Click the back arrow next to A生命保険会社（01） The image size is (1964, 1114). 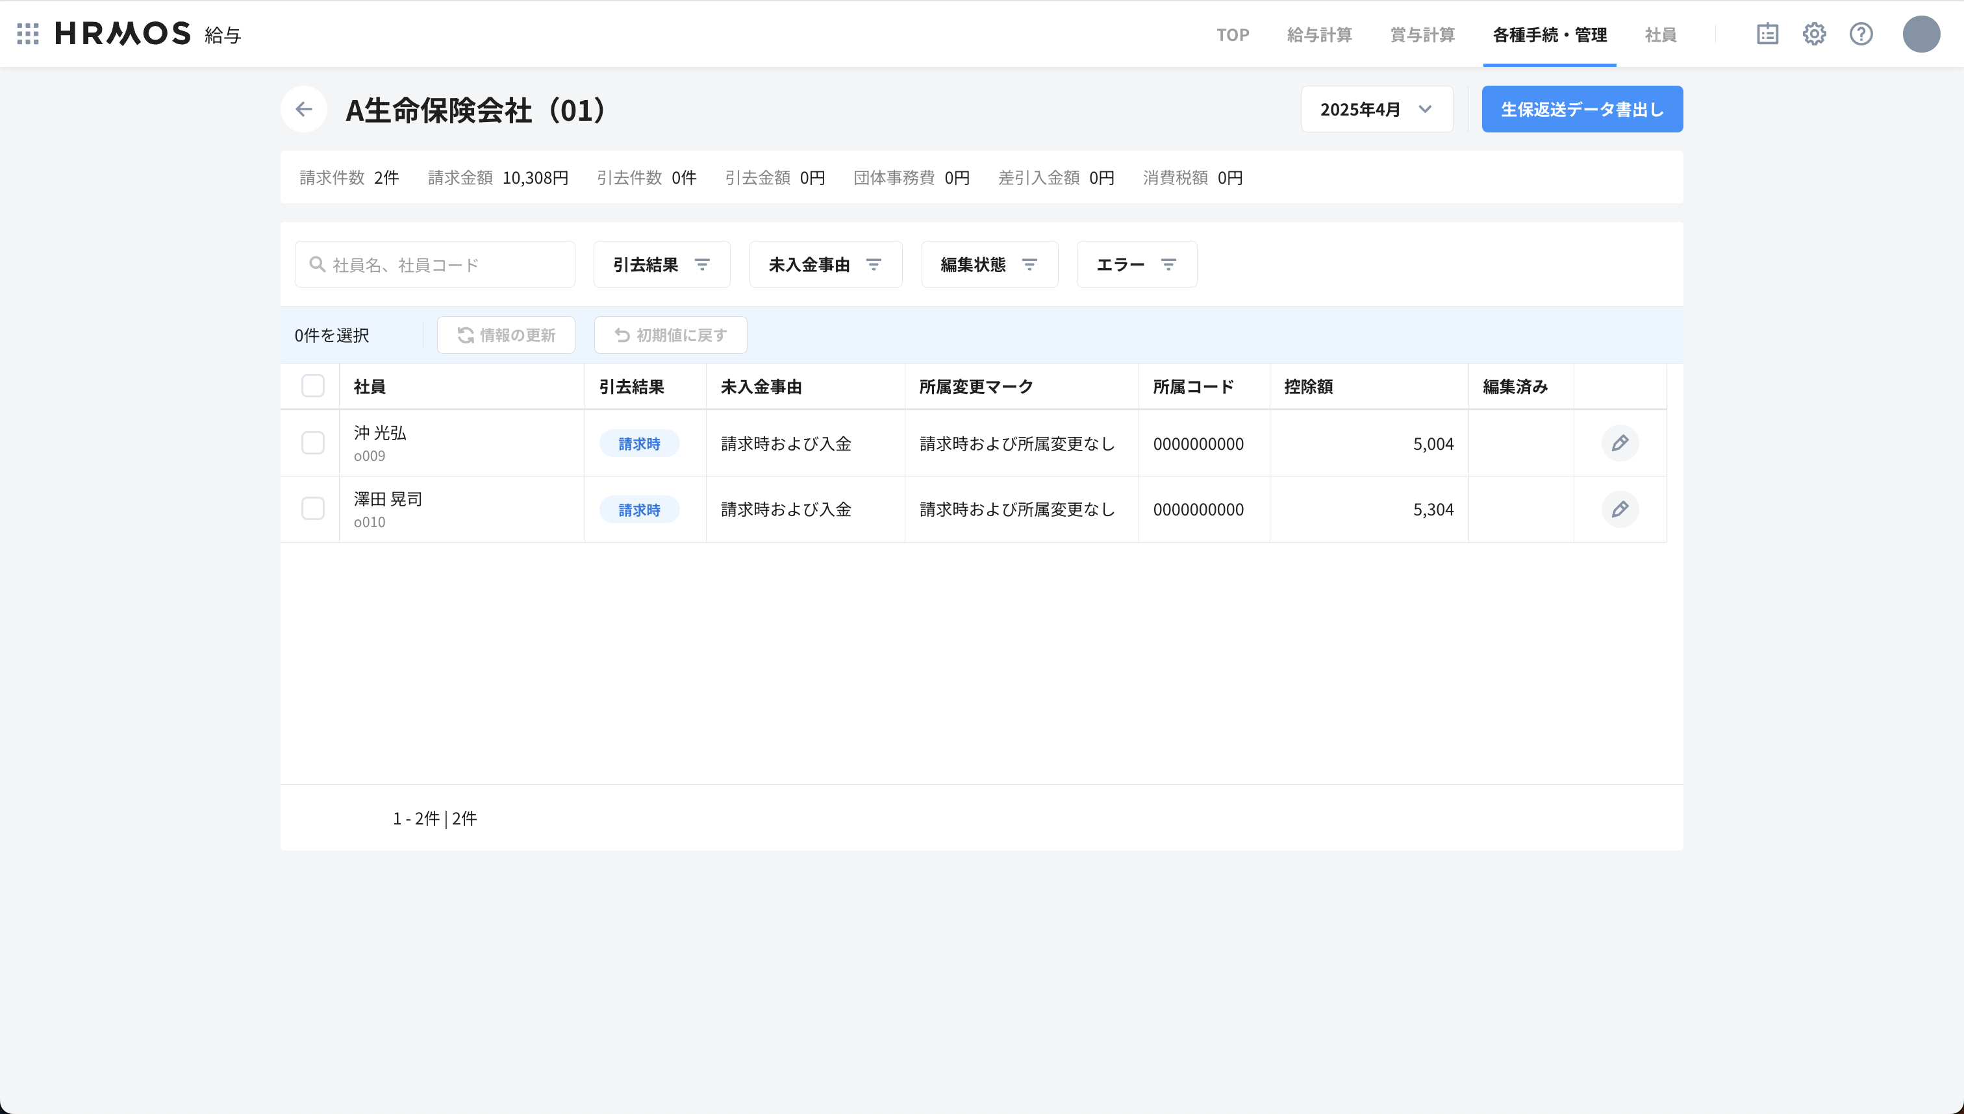coord(304,108)
